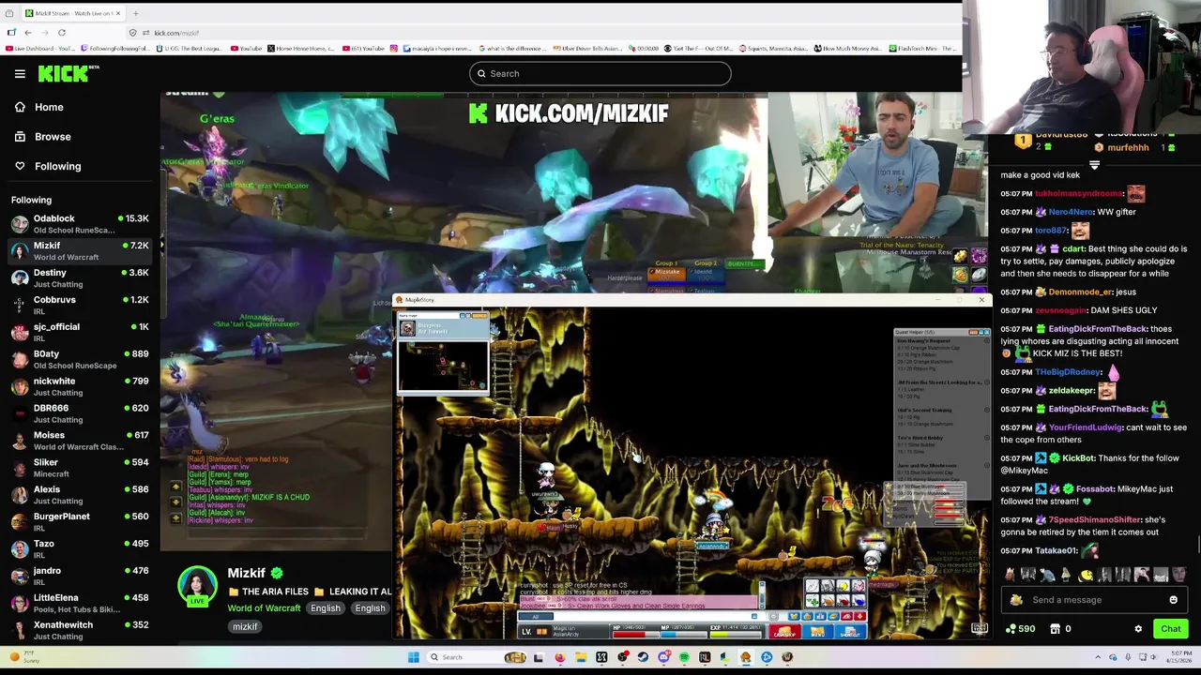Open Alexis channel in sidebar
This screenshot has width=1201, height=675.
[x=80, y=494]
